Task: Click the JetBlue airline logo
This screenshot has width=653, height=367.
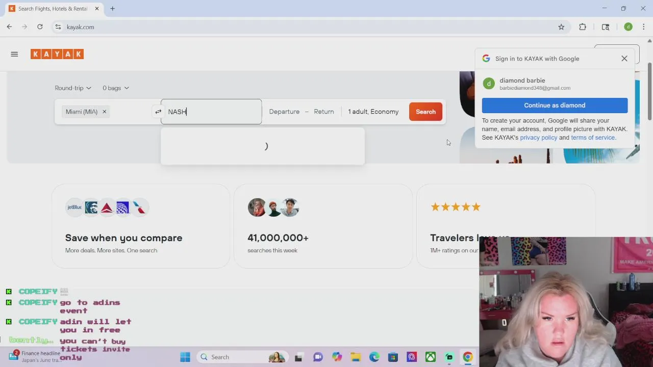Action: coord(74,207)
